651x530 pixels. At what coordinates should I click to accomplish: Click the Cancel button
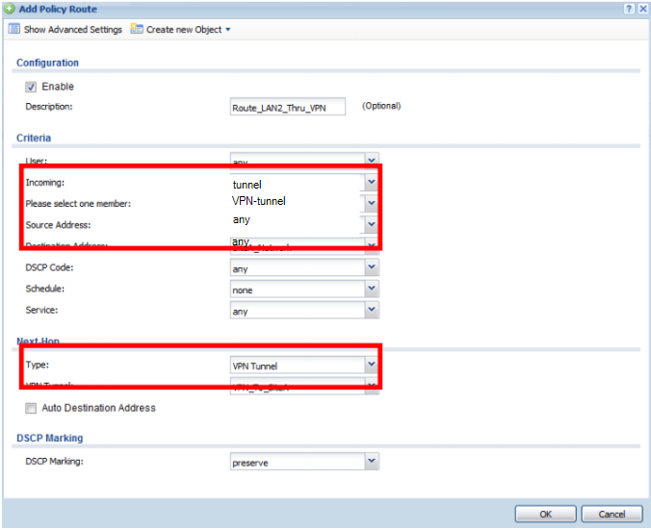pos(612,514)
